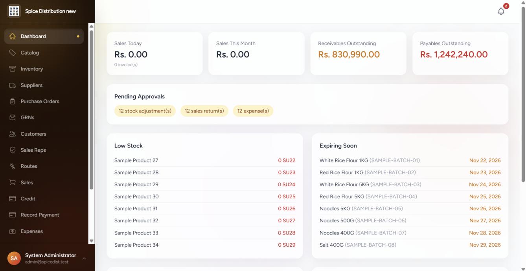The height and width of the screenshot is (271, 526).
Task: Click the SA user avatar
Action: pyautogui.click(x=14, y=258)
